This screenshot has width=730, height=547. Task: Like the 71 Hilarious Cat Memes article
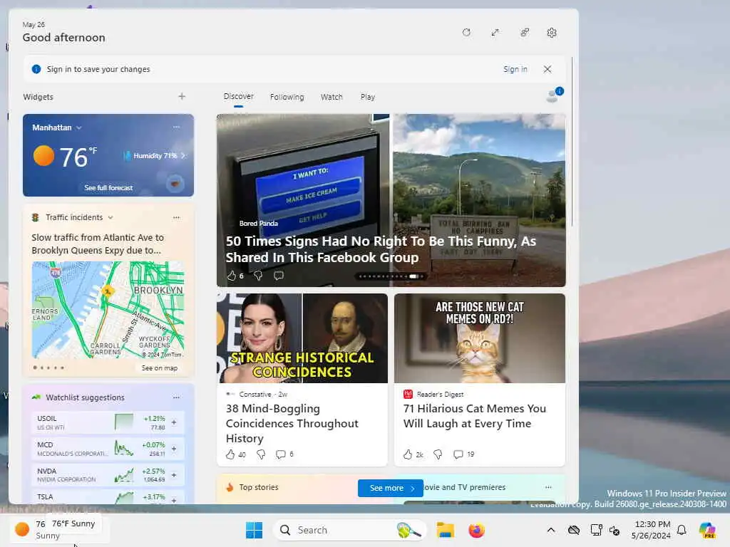point(408,454)
